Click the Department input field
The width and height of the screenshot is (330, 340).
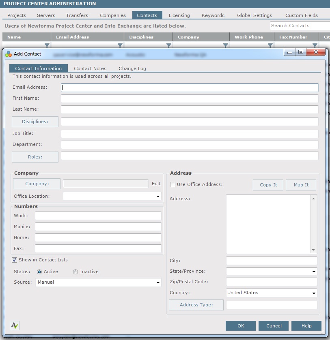[190, 145]
